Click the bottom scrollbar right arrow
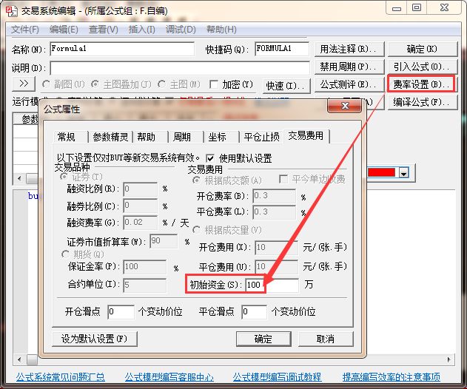 tap(448, 360)
